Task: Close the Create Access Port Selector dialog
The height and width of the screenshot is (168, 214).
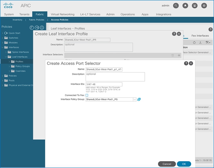Action: click(191, 63)
